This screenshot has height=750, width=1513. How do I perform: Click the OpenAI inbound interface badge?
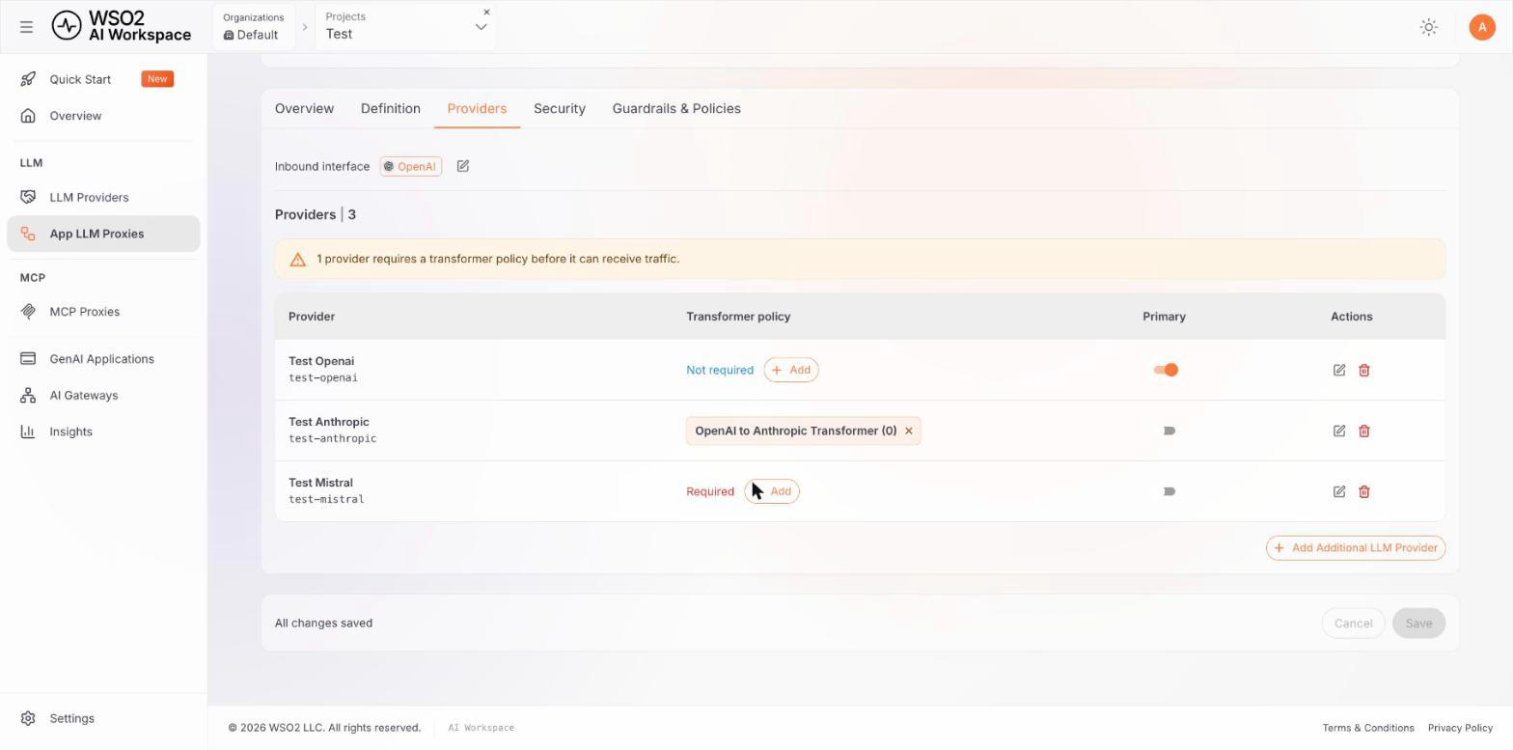coord(411,167)
